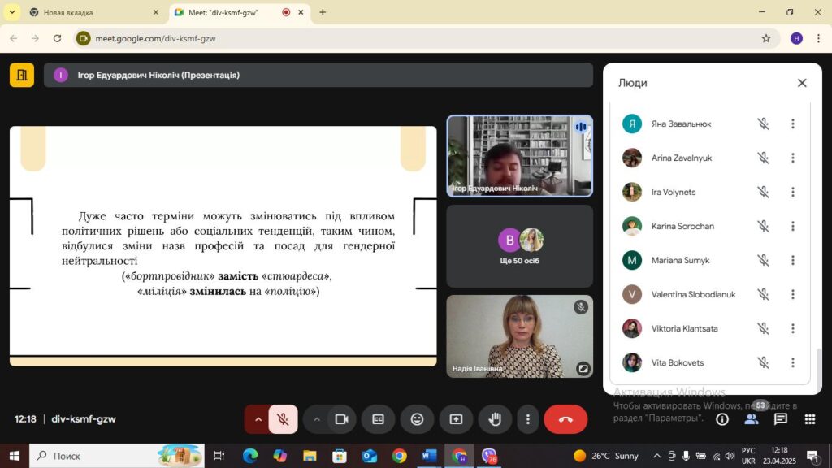Click the taskbar search box Поиск

pyautogui.click(x=117, y=456)
